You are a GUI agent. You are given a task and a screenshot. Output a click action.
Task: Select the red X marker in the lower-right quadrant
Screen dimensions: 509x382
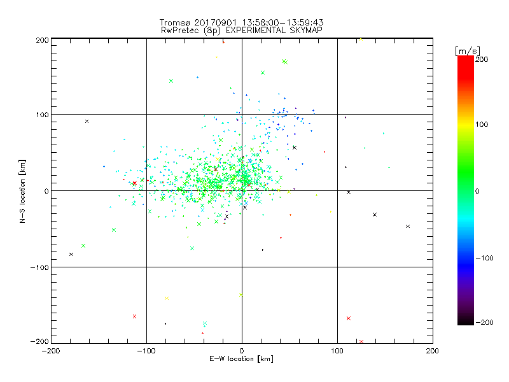click(349, 318)
